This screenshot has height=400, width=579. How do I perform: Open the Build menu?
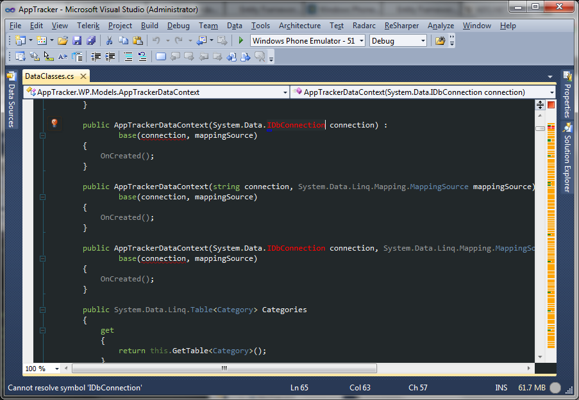(149, 26)
